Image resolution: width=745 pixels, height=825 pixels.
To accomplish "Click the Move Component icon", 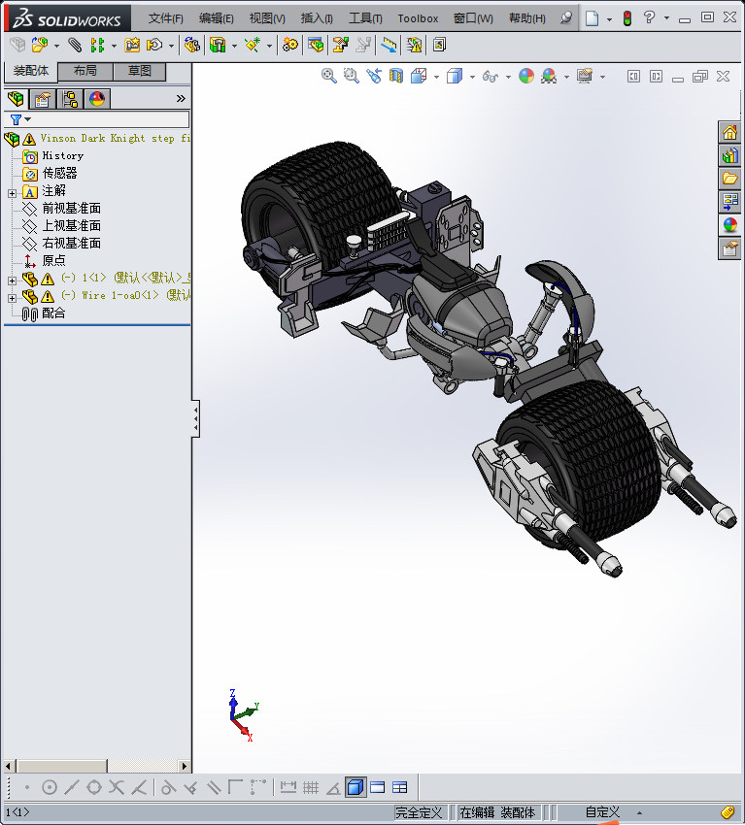I will click(x=154, y=46).
